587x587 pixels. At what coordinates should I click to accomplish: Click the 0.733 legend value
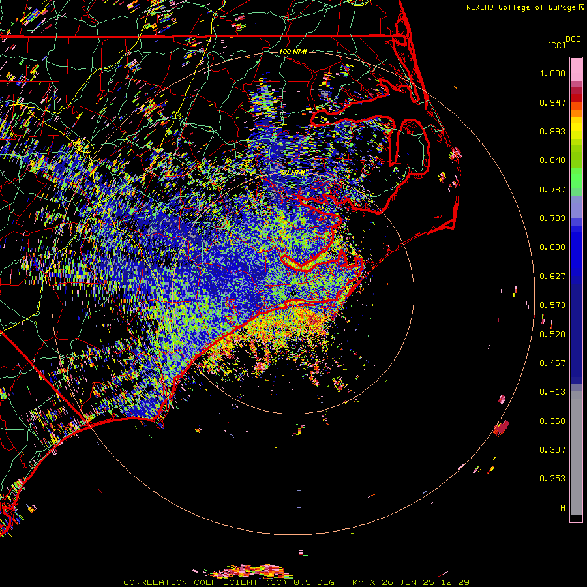point(552,218)
